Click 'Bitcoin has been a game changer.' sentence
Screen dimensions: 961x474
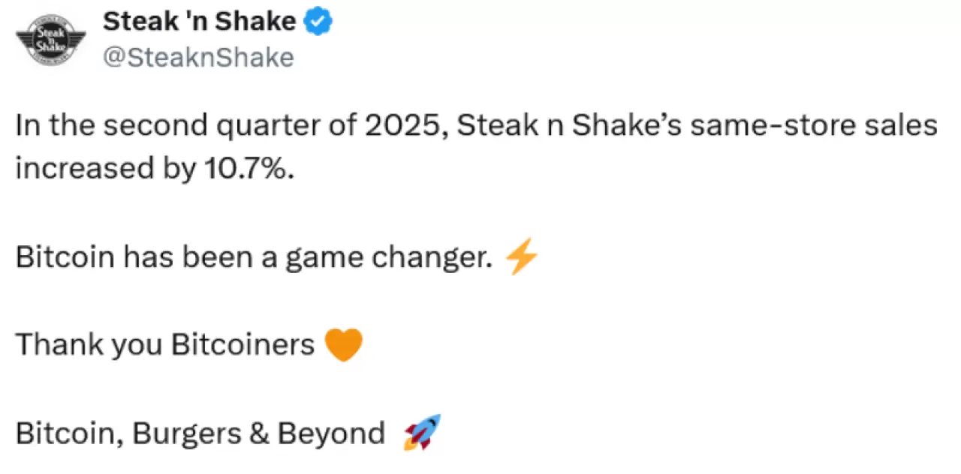[x=255, y=259]
